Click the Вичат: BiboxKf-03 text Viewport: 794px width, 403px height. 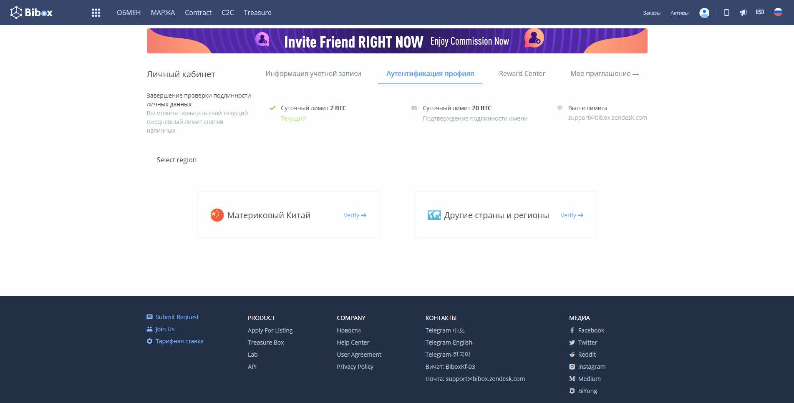[450, 367]
